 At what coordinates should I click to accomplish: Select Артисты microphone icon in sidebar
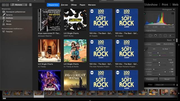[4, 15]
